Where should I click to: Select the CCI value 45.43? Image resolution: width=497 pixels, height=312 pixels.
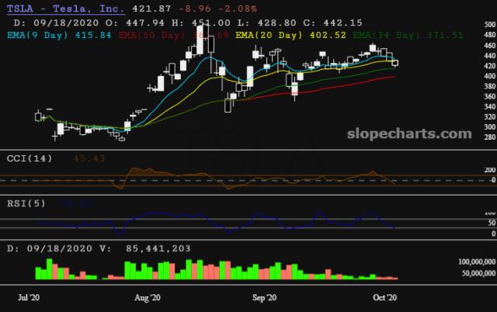click(x=89, y=158)
